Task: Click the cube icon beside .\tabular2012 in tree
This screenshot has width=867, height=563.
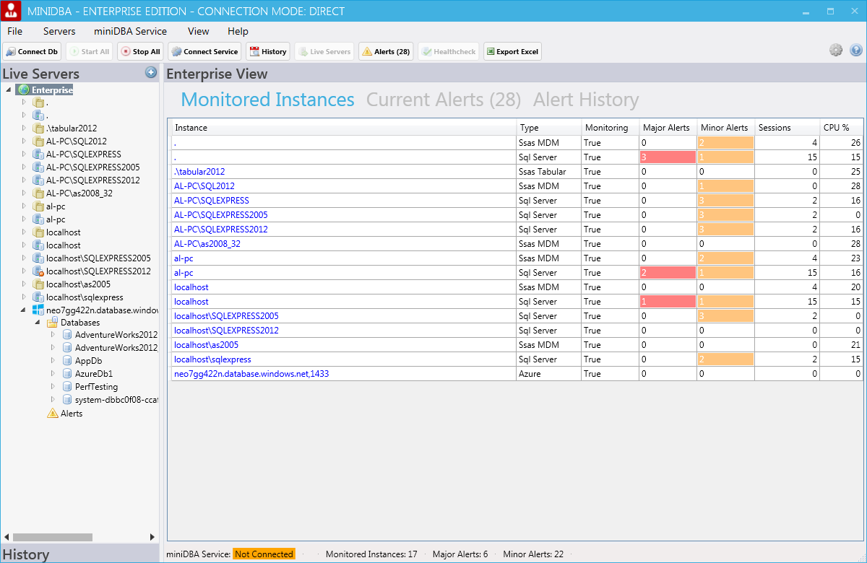Action: [38, 128]
